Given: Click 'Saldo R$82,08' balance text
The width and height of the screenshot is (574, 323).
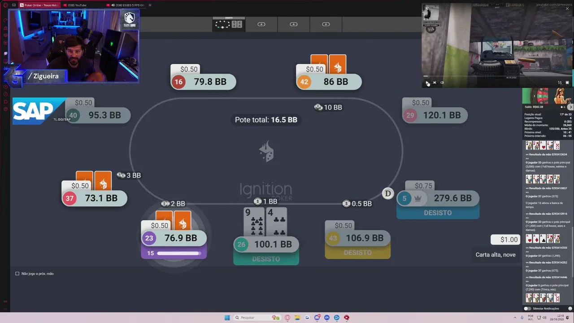Looking at the screenshot, I should click(x=534, y=107).
